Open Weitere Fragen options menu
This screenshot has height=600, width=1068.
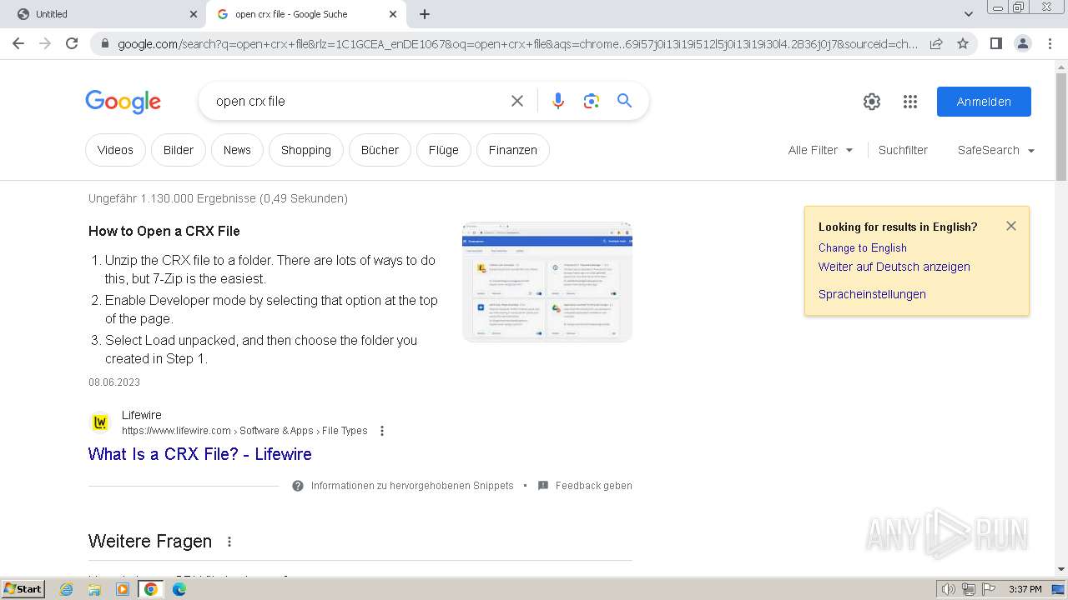point(229,542)
